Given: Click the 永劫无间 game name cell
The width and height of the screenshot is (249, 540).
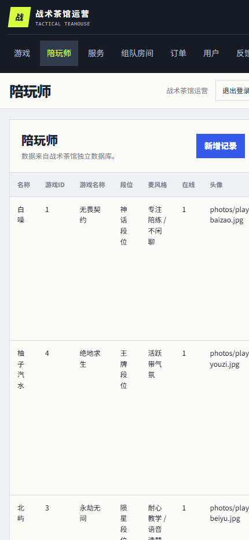Looking at the screenshot, I should [90, 513].
